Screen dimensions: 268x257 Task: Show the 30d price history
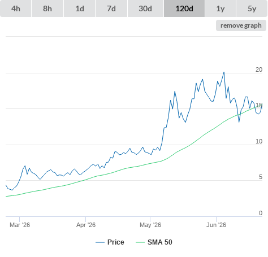(x=145, y=8)
